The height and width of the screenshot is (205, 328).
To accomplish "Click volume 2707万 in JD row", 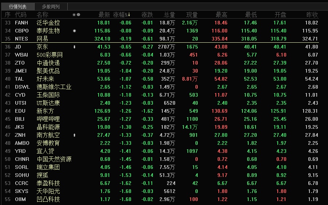I will [166, 47].
